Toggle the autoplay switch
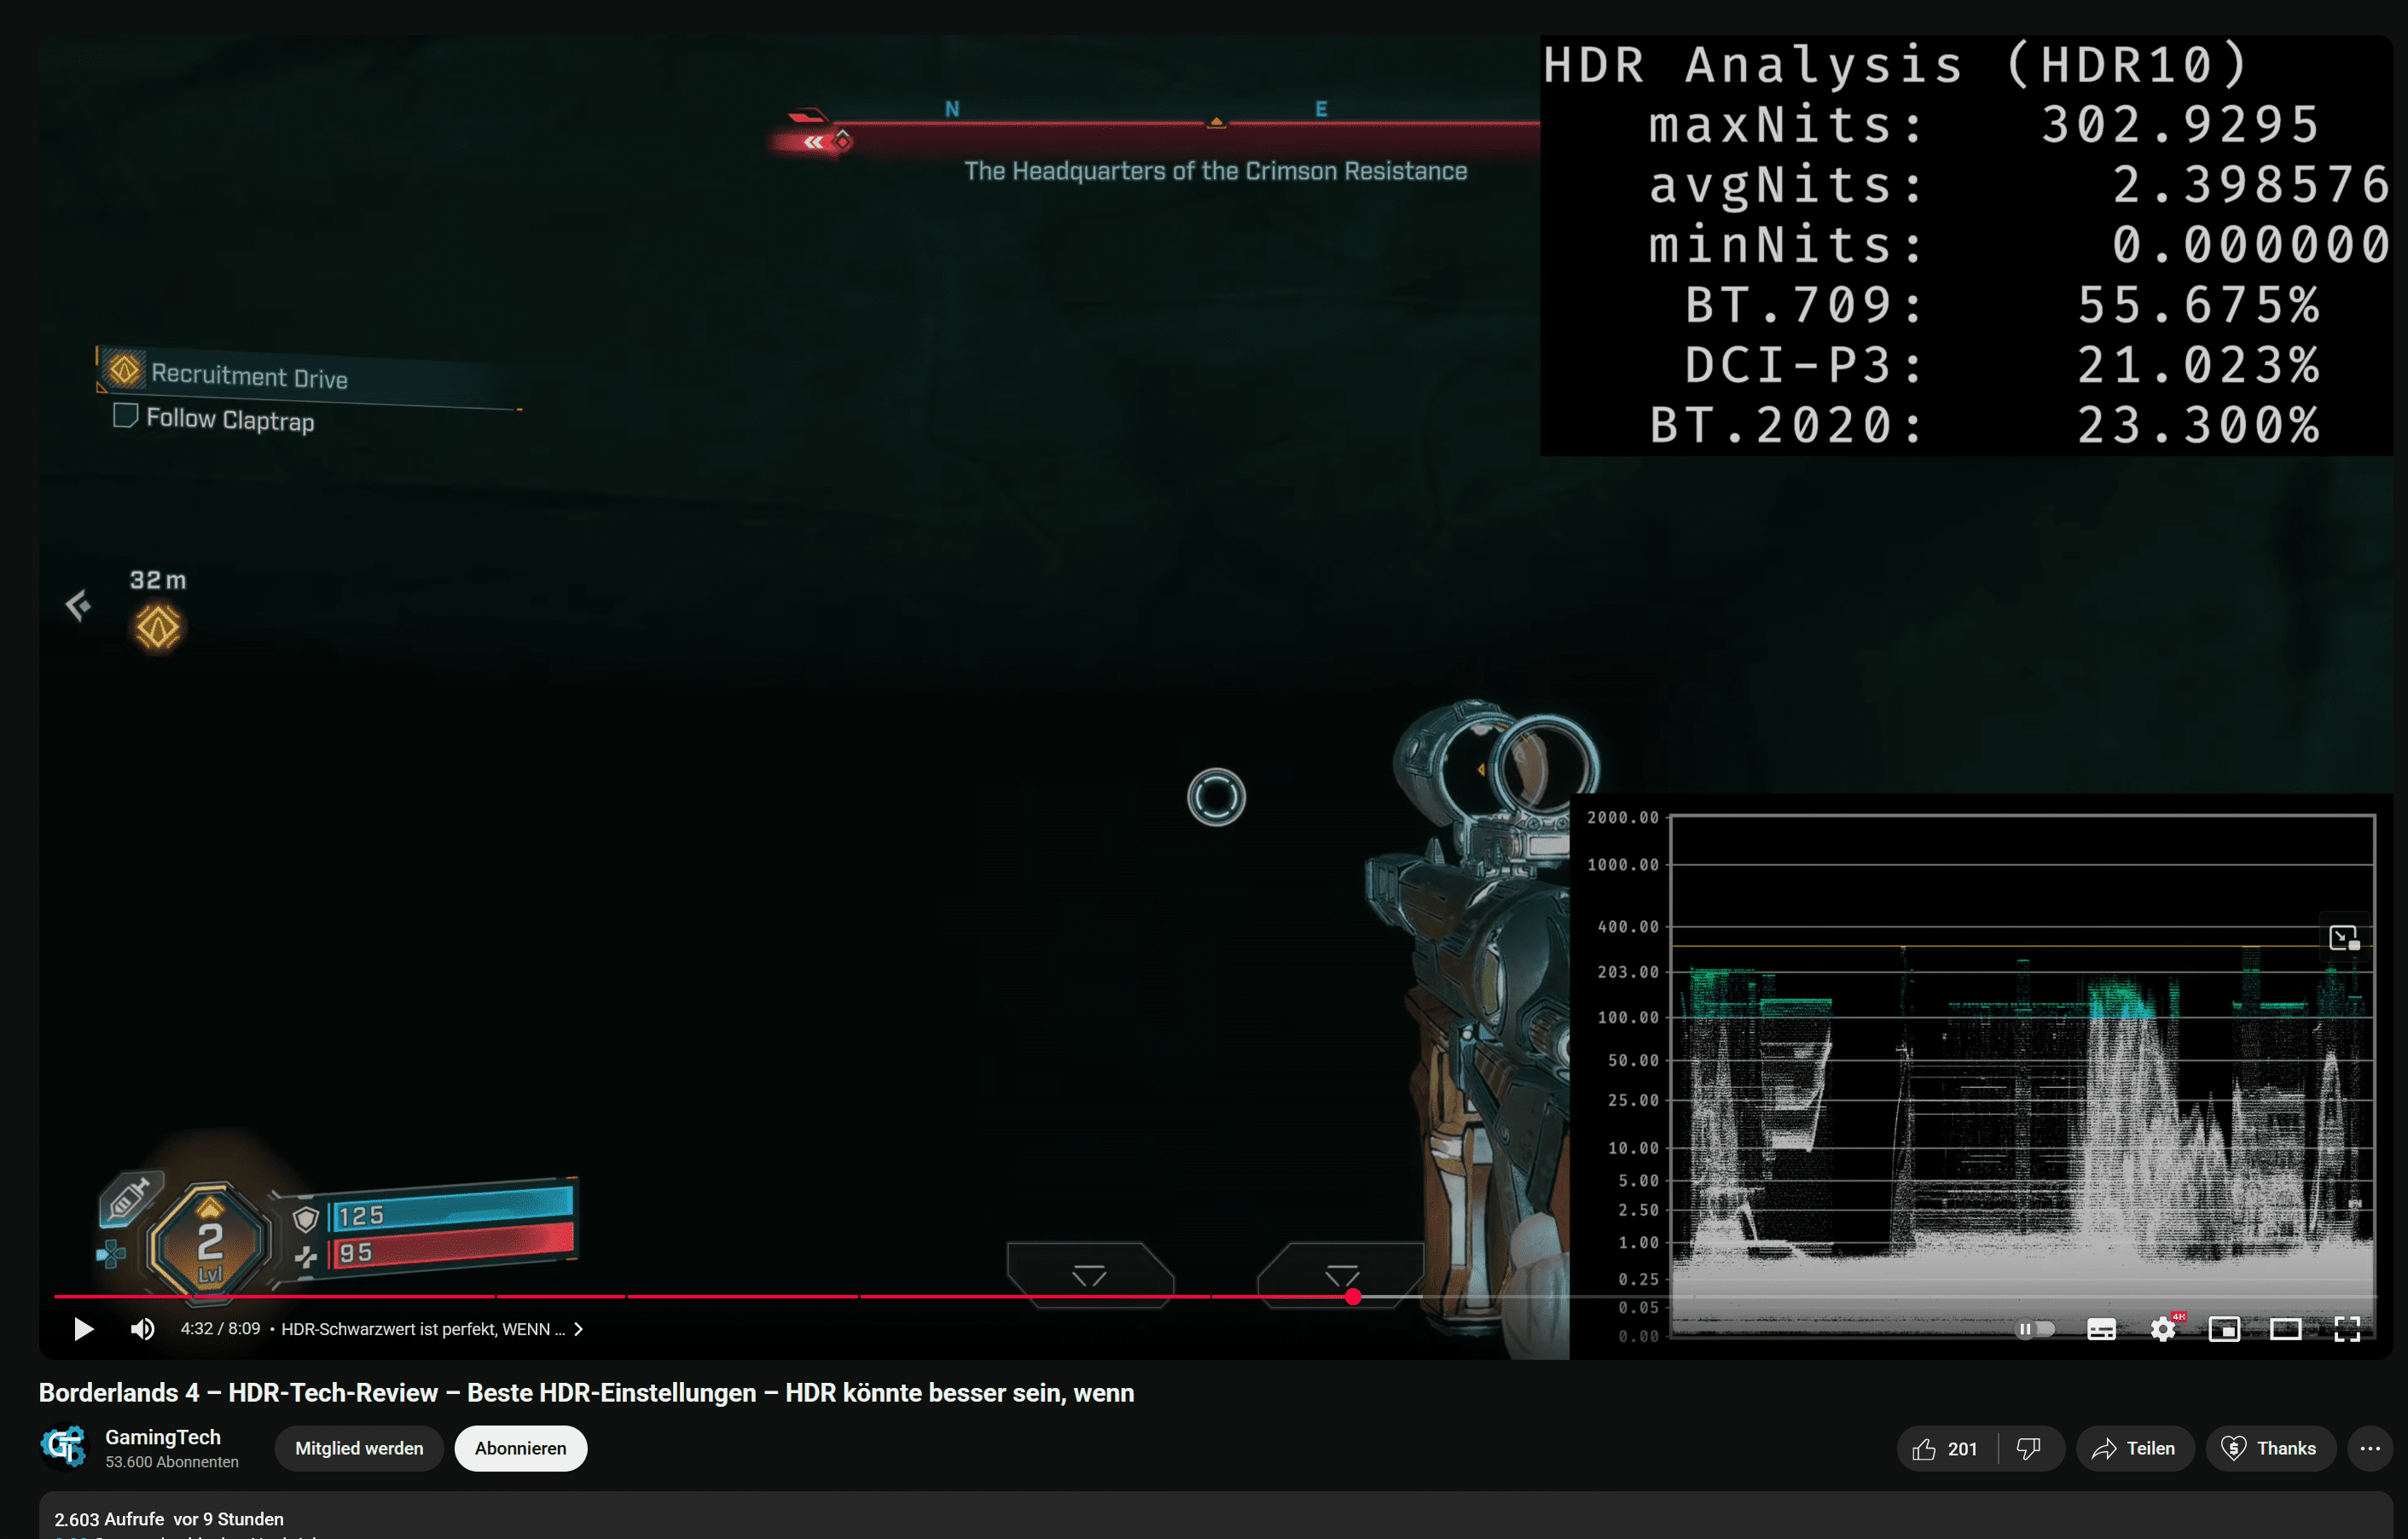The width and height of the screenshot is (2408, 1539). (x=2034, y=1329)
